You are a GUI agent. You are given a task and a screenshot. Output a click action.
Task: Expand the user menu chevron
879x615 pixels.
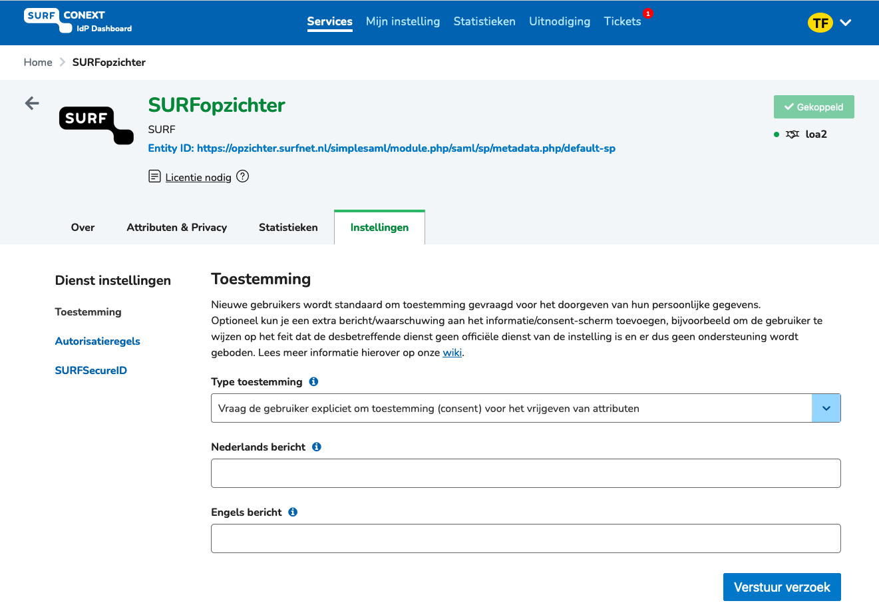tap(846, 23)
